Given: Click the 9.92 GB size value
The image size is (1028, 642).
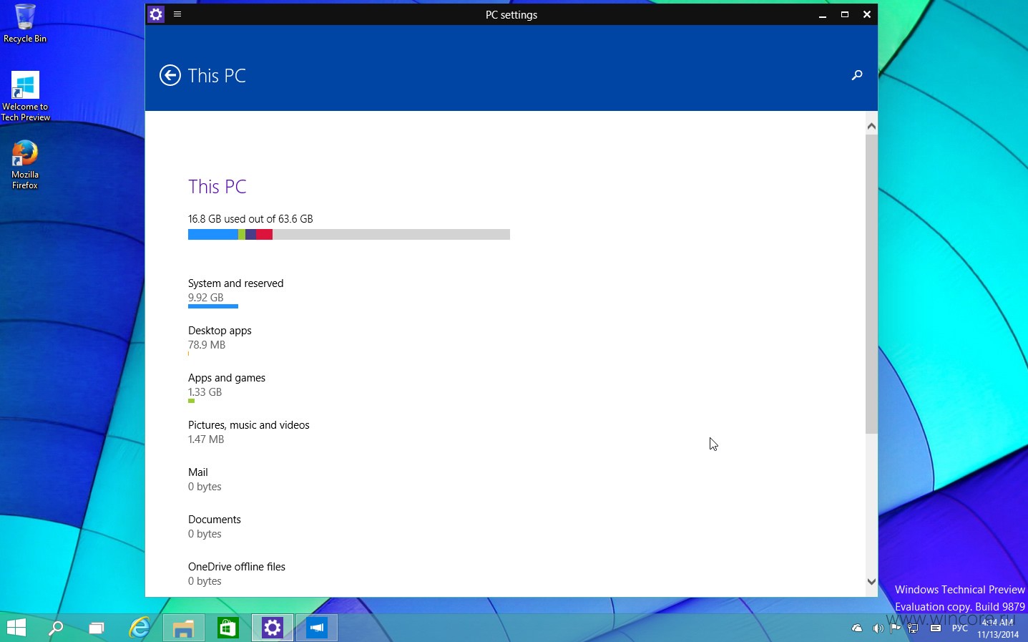Looking at the screenshot, I should point(206,298).
